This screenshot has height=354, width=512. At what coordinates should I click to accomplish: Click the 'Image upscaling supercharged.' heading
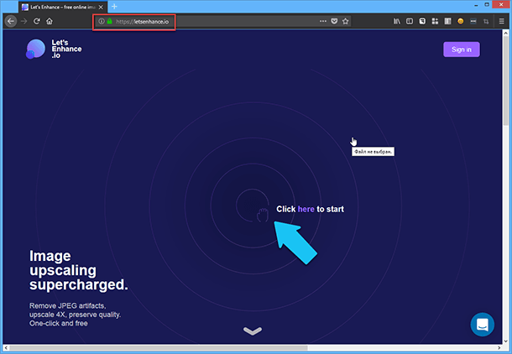78,270
